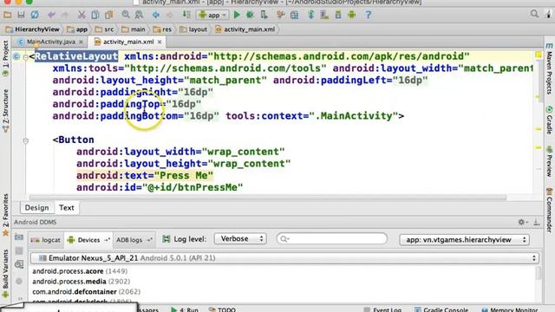Click the HierarchyView breadcrumb
This screenshot has width=555, height=312.
[x=33, y=29]
